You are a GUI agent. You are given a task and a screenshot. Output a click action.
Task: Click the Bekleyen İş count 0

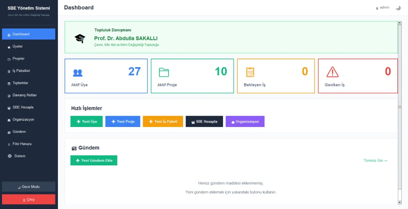click(305, 71)
